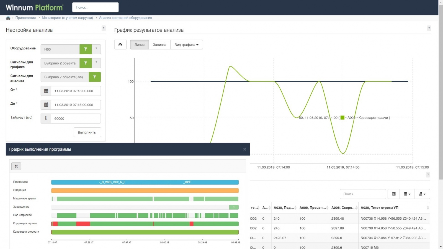The image size is (443, 249).
Task: Expand the program execution chart to fullscreen
Action: coord(16,166)
